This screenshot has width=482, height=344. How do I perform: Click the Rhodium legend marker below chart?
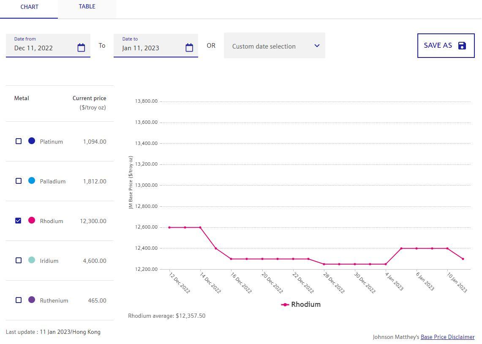(285, 305)
